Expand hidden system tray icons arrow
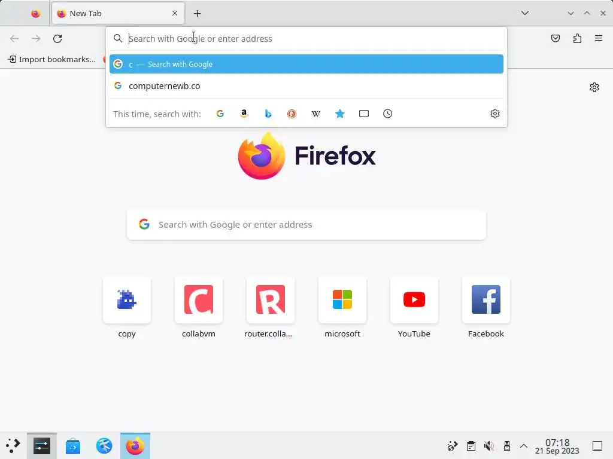The image size is (613, 459). (x=524, y=446)
